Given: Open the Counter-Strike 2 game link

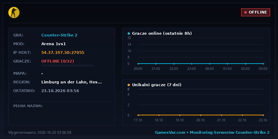Looking at the screenshot, I should 59,35.
